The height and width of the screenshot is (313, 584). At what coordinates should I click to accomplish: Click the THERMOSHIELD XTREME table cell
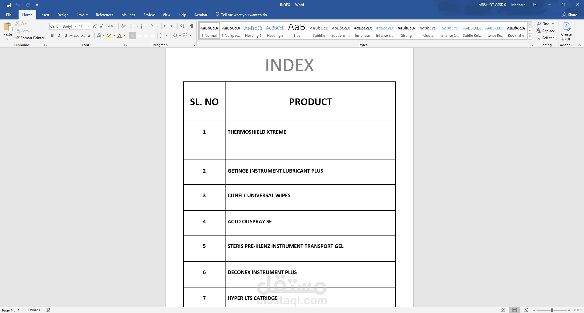tap(310, 140)
